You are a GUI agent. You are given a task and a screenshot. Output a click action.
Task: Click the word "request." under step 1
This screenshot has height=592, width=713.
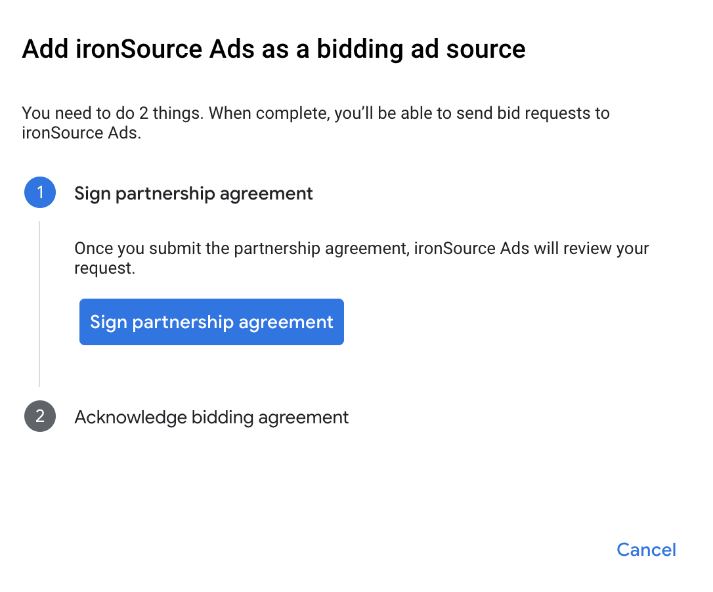(x=104, y=268)
